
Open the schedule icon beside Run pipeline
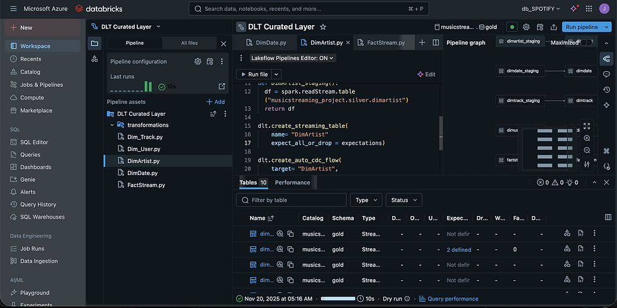point(540,27)
